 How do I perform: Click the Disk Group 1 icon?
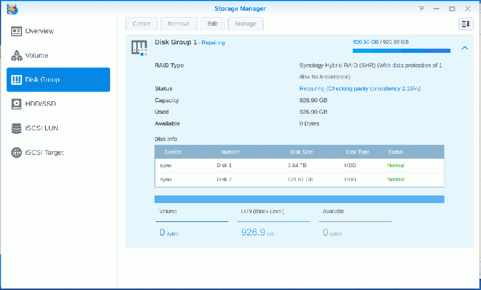[x=139, y=48]
